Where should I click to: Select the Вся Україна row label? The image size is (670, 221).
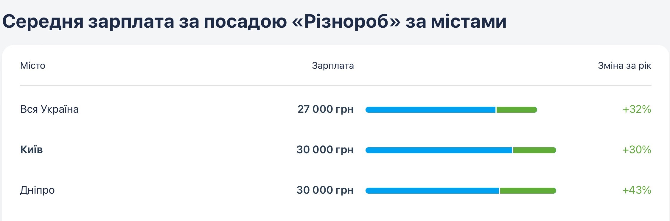pos(49,109)
